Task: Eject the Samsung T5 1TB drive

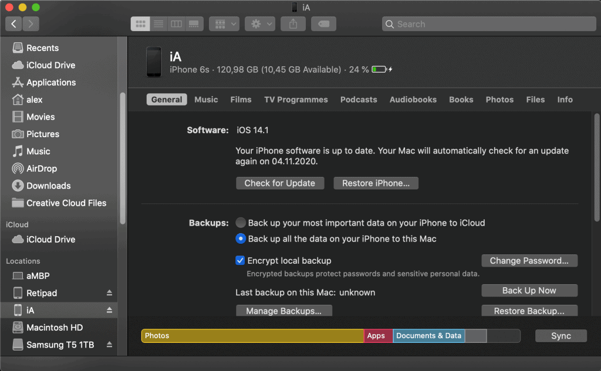Action: [109, 344]
